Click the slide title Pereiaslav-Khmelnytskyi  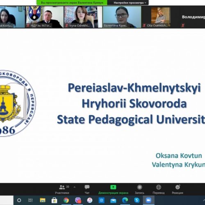134,88
